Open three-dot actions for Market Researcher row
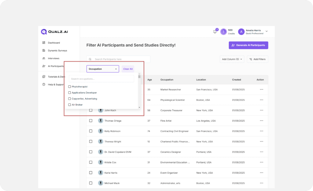 pyautogui.click(x=261, y=90)
